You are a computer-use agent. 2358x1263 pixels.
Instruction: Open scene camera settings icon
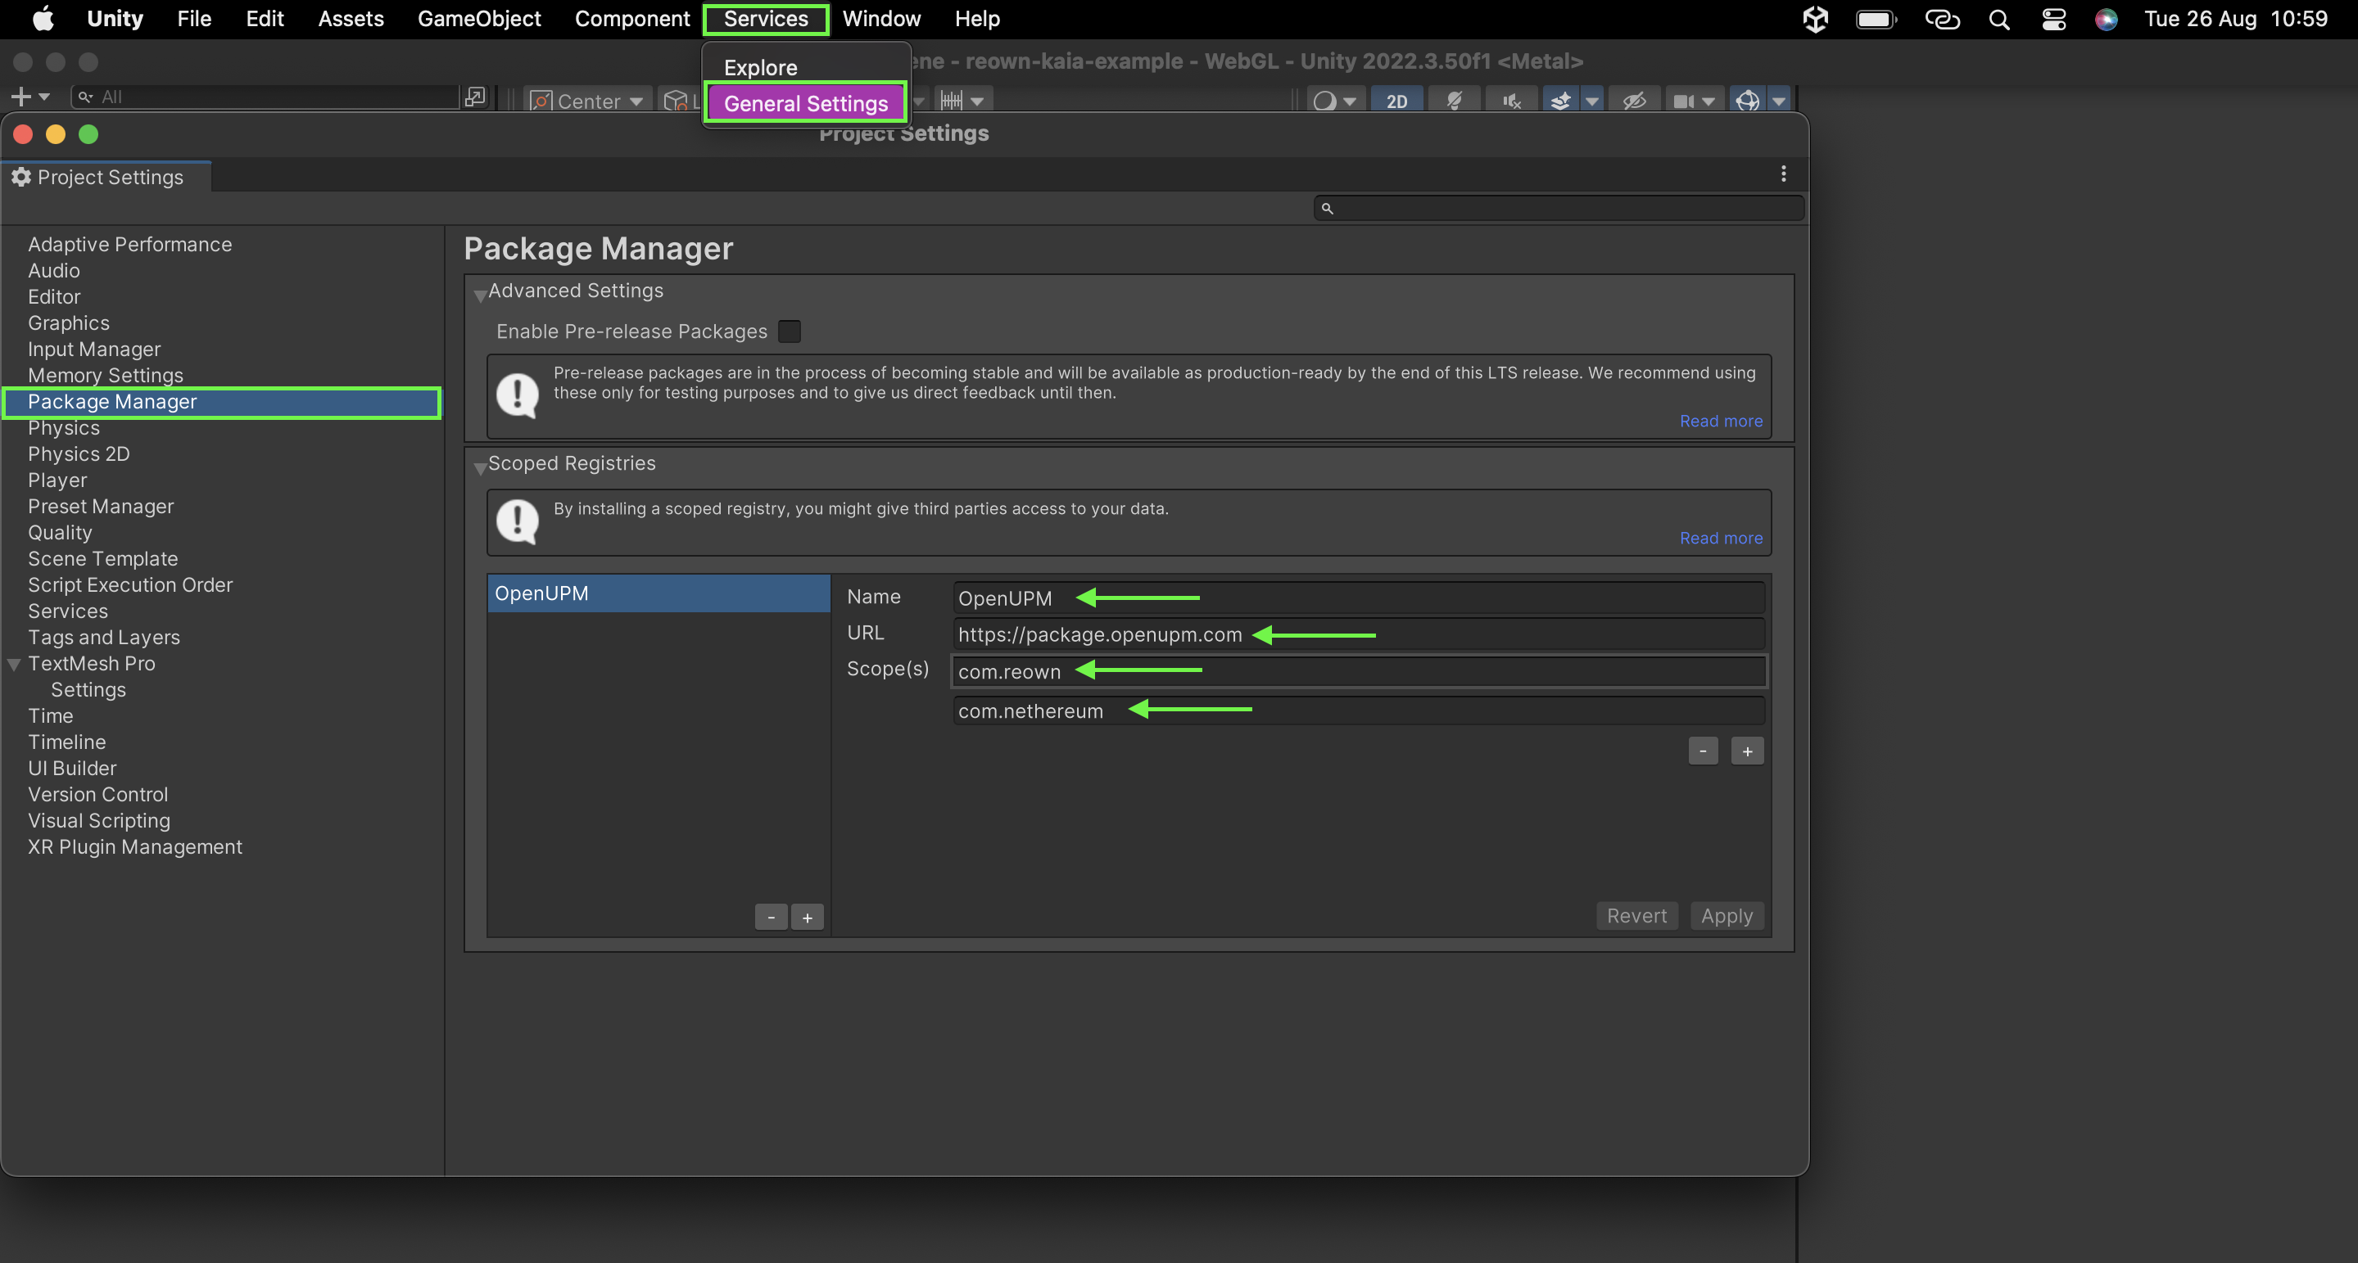pos(1683,101)
